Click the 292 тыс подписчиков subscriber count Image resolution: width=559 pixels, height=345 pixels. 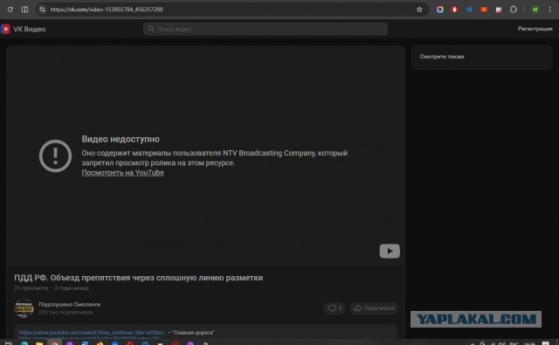66,312
